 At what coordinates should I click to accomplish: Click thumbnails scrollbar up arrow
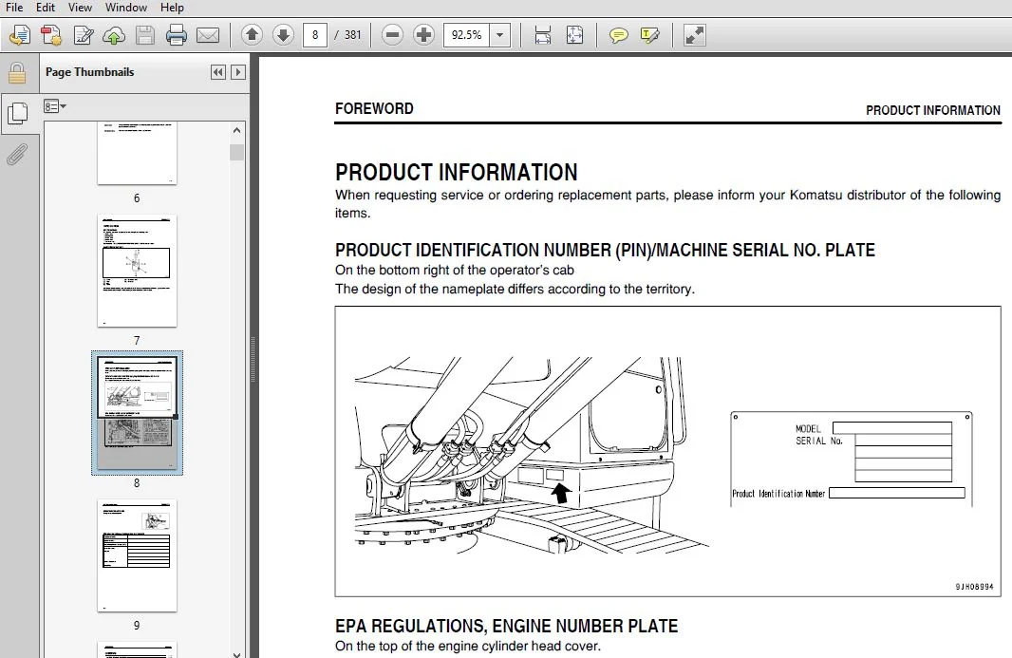tap(237, 130)
